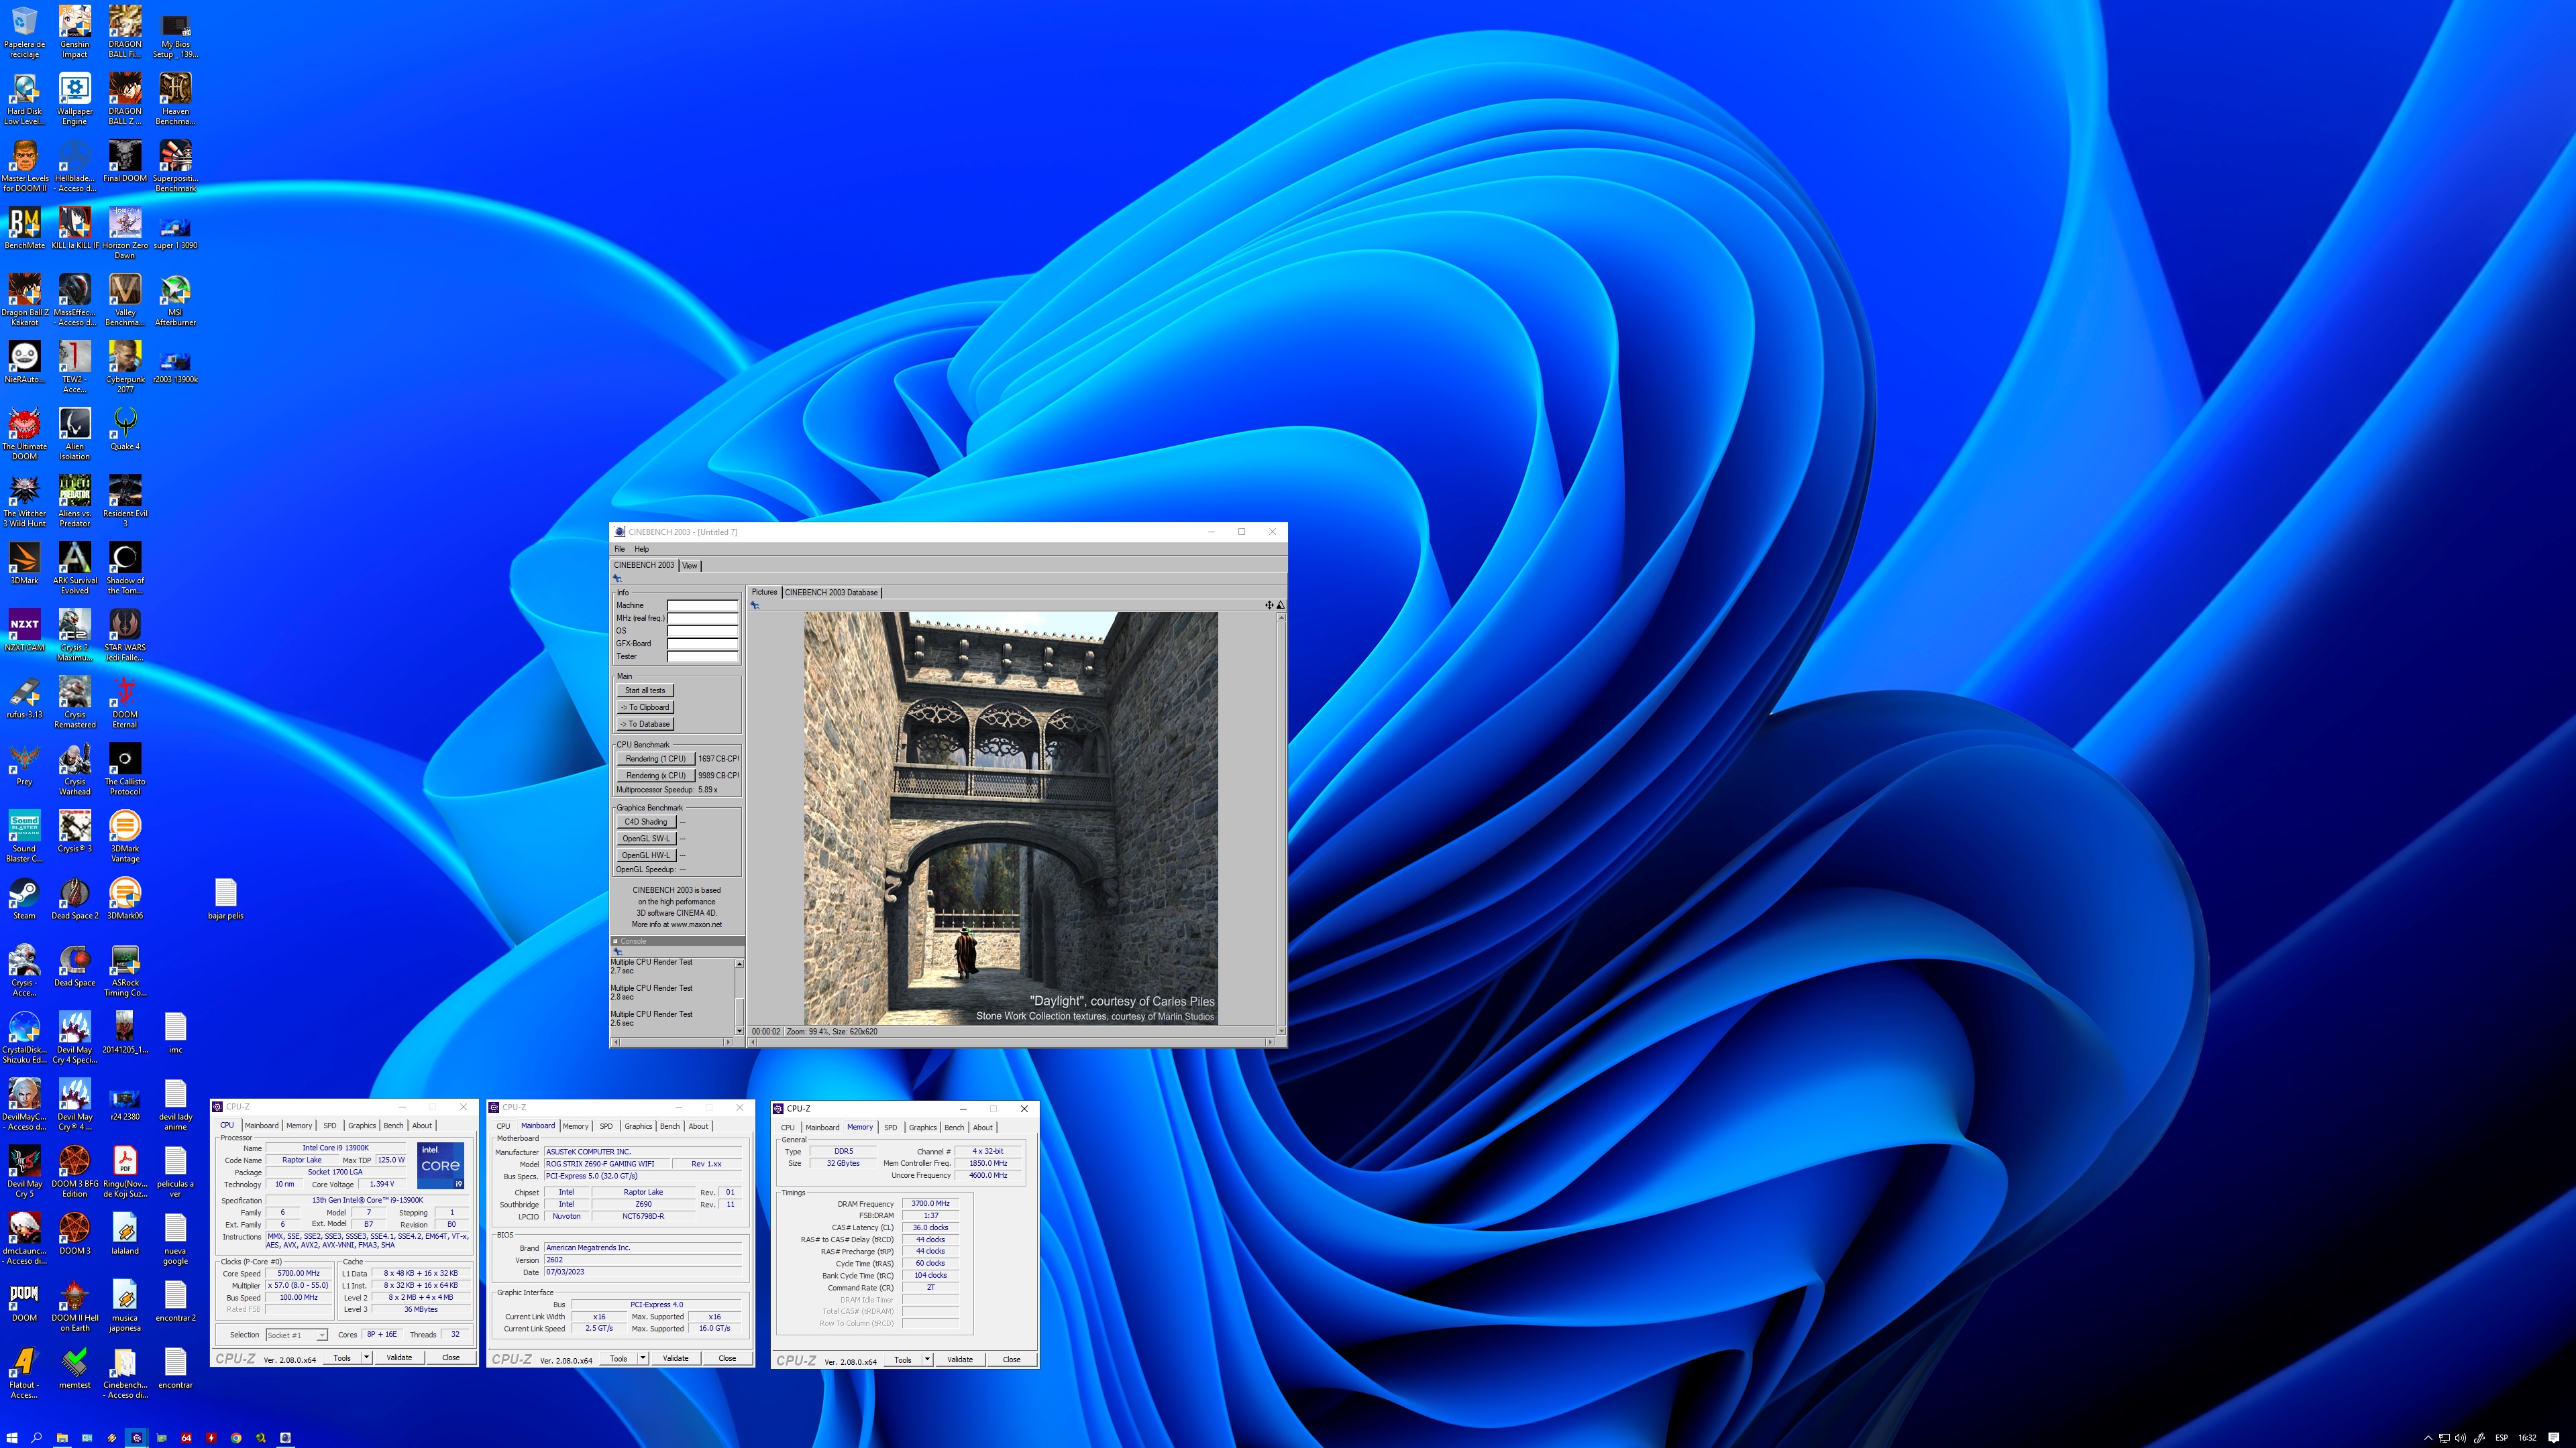Open Genshin Impact desktop icon
The image size is (2576, 1448).
tap(75, 32)
